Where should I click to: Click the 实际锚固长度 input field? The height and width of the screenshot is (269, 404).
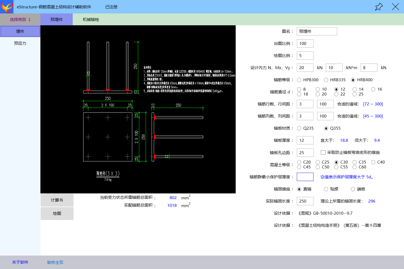(x=305, y=201)
